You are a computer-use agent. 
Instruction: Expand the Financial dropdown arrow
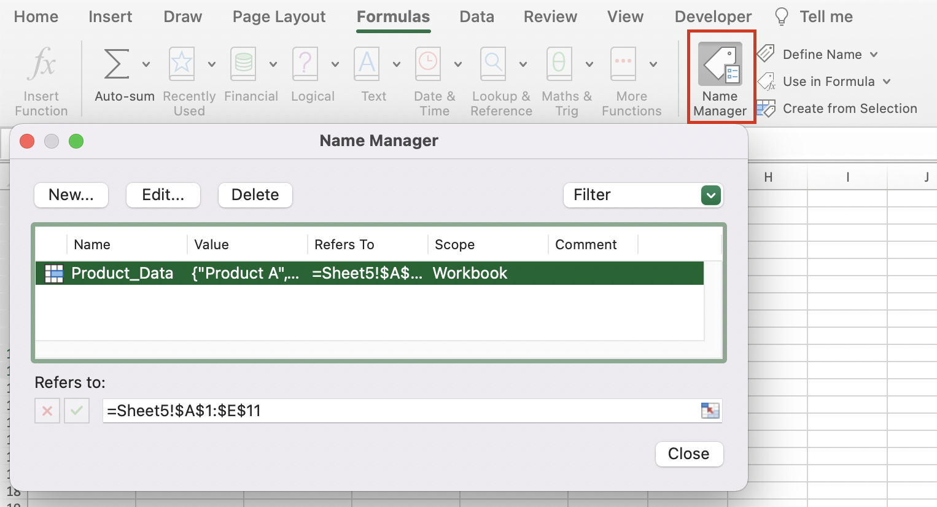click(x=273, y=64)
